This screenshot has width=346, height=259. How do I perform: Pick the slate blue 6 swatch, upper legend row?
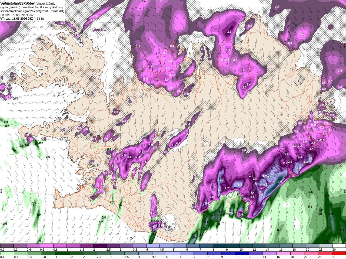pyautogui.click(x=193, y=246)
